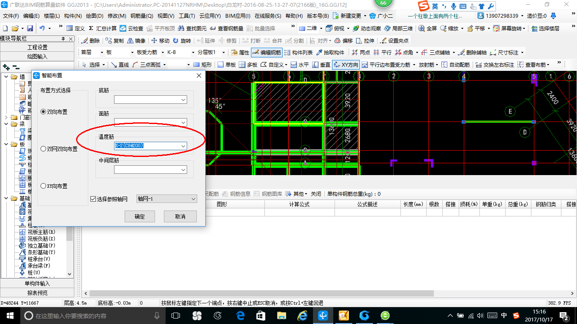Toggle 选择参照轴网 checkbox
Image resolution: width=577 pixels, height=324 pixels.
tap(93, 199)
